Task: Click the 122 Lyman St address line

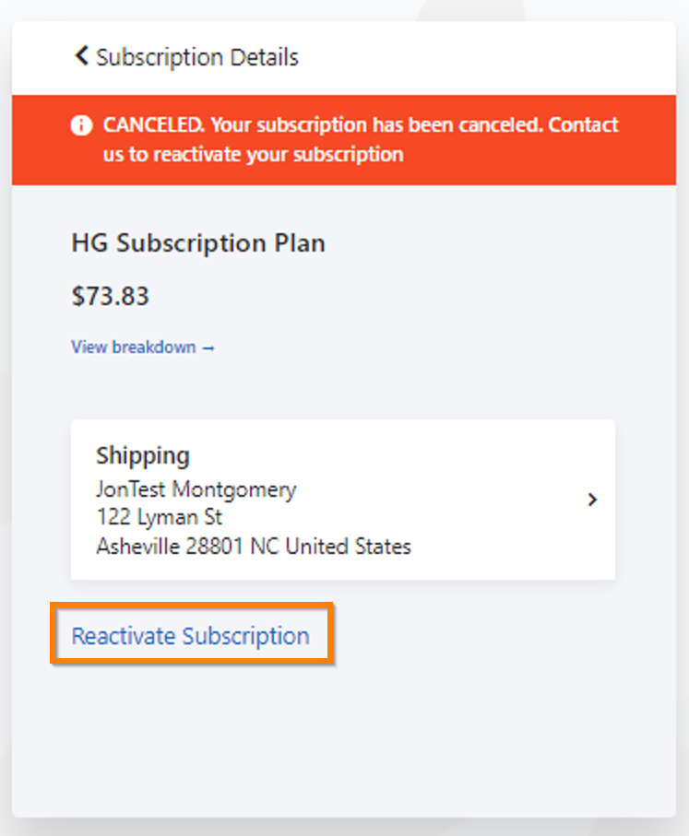Action: [159, 517]
